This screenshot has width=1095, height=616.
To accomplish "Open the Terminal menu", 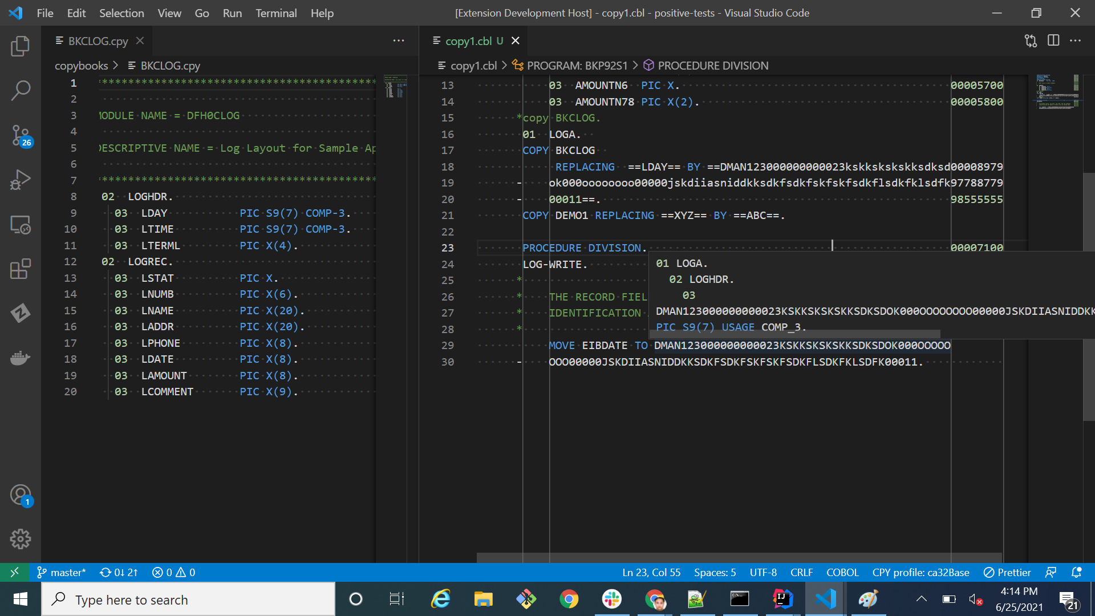I will point(276,13).
